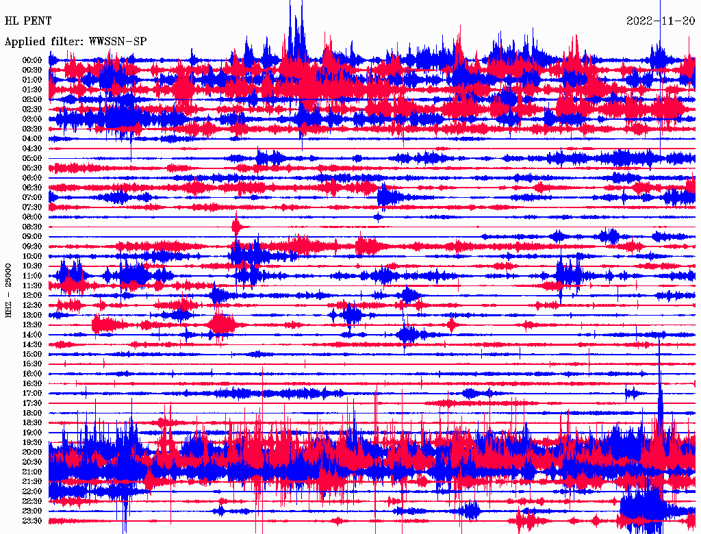Select the 02:00 time label
The width and height of the screenshot is (701, 534).
pyautogui.click(x=32, y=99)
